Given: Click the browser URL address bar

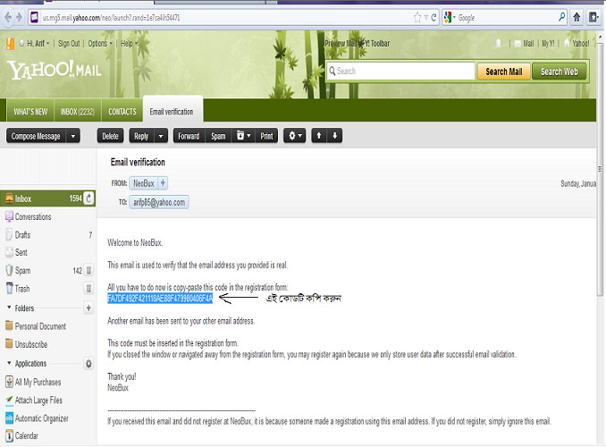Looking at the screenshot, I should pyautogui.click(x=226, y=17).
